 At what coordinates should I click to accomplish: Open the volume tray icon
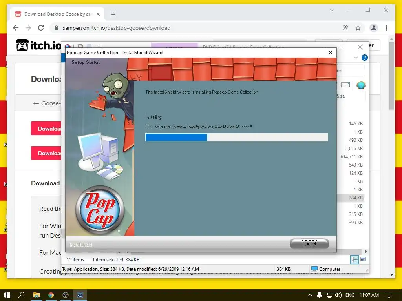(x=338, y=295)
